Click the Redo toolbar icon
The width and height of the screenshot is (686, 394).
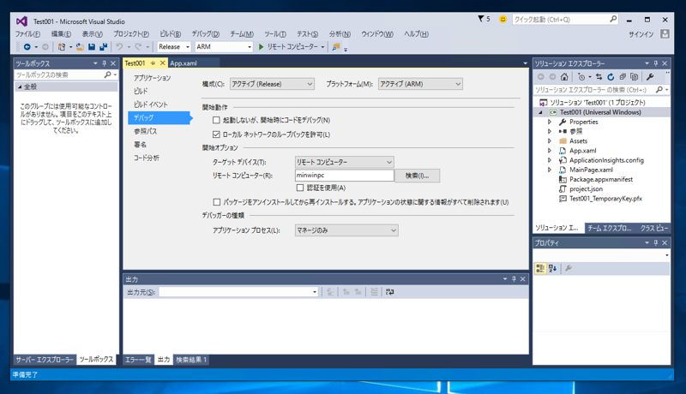click(138, 47)
